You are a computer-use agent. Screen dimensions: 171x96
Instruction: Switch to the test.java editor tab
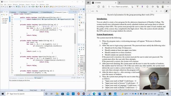[x=13, y=12]
